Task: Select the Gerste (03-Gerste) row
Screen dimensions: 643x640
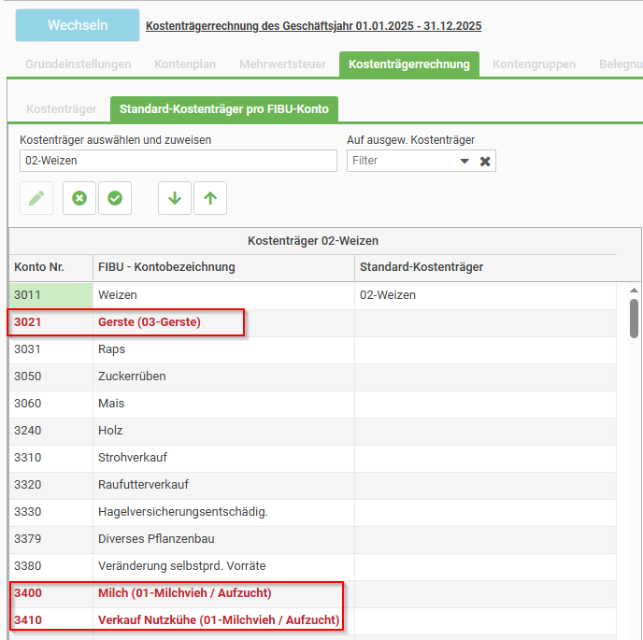Action: 313,322
